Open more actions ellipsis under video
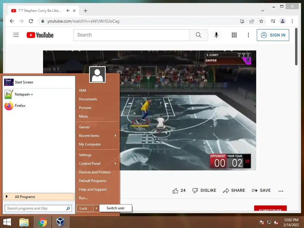The image size is (304, 228). pos(281,191)
